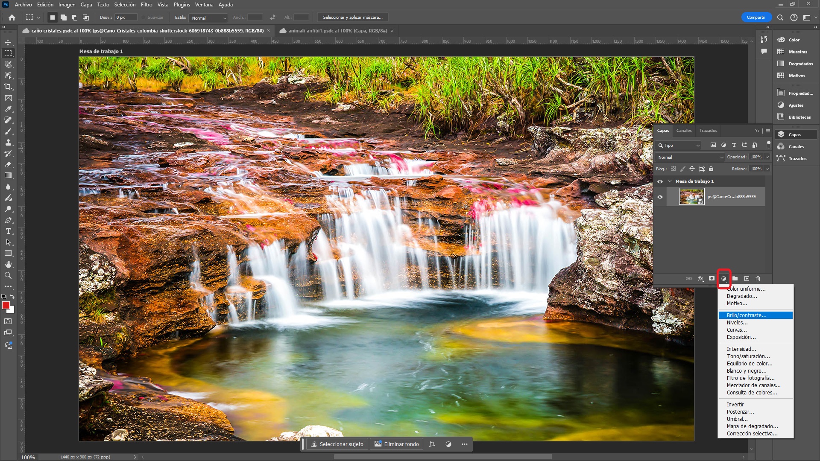The image size is (820, 461).
Task: Toggle Quick Mask mode
Action: 8,321
